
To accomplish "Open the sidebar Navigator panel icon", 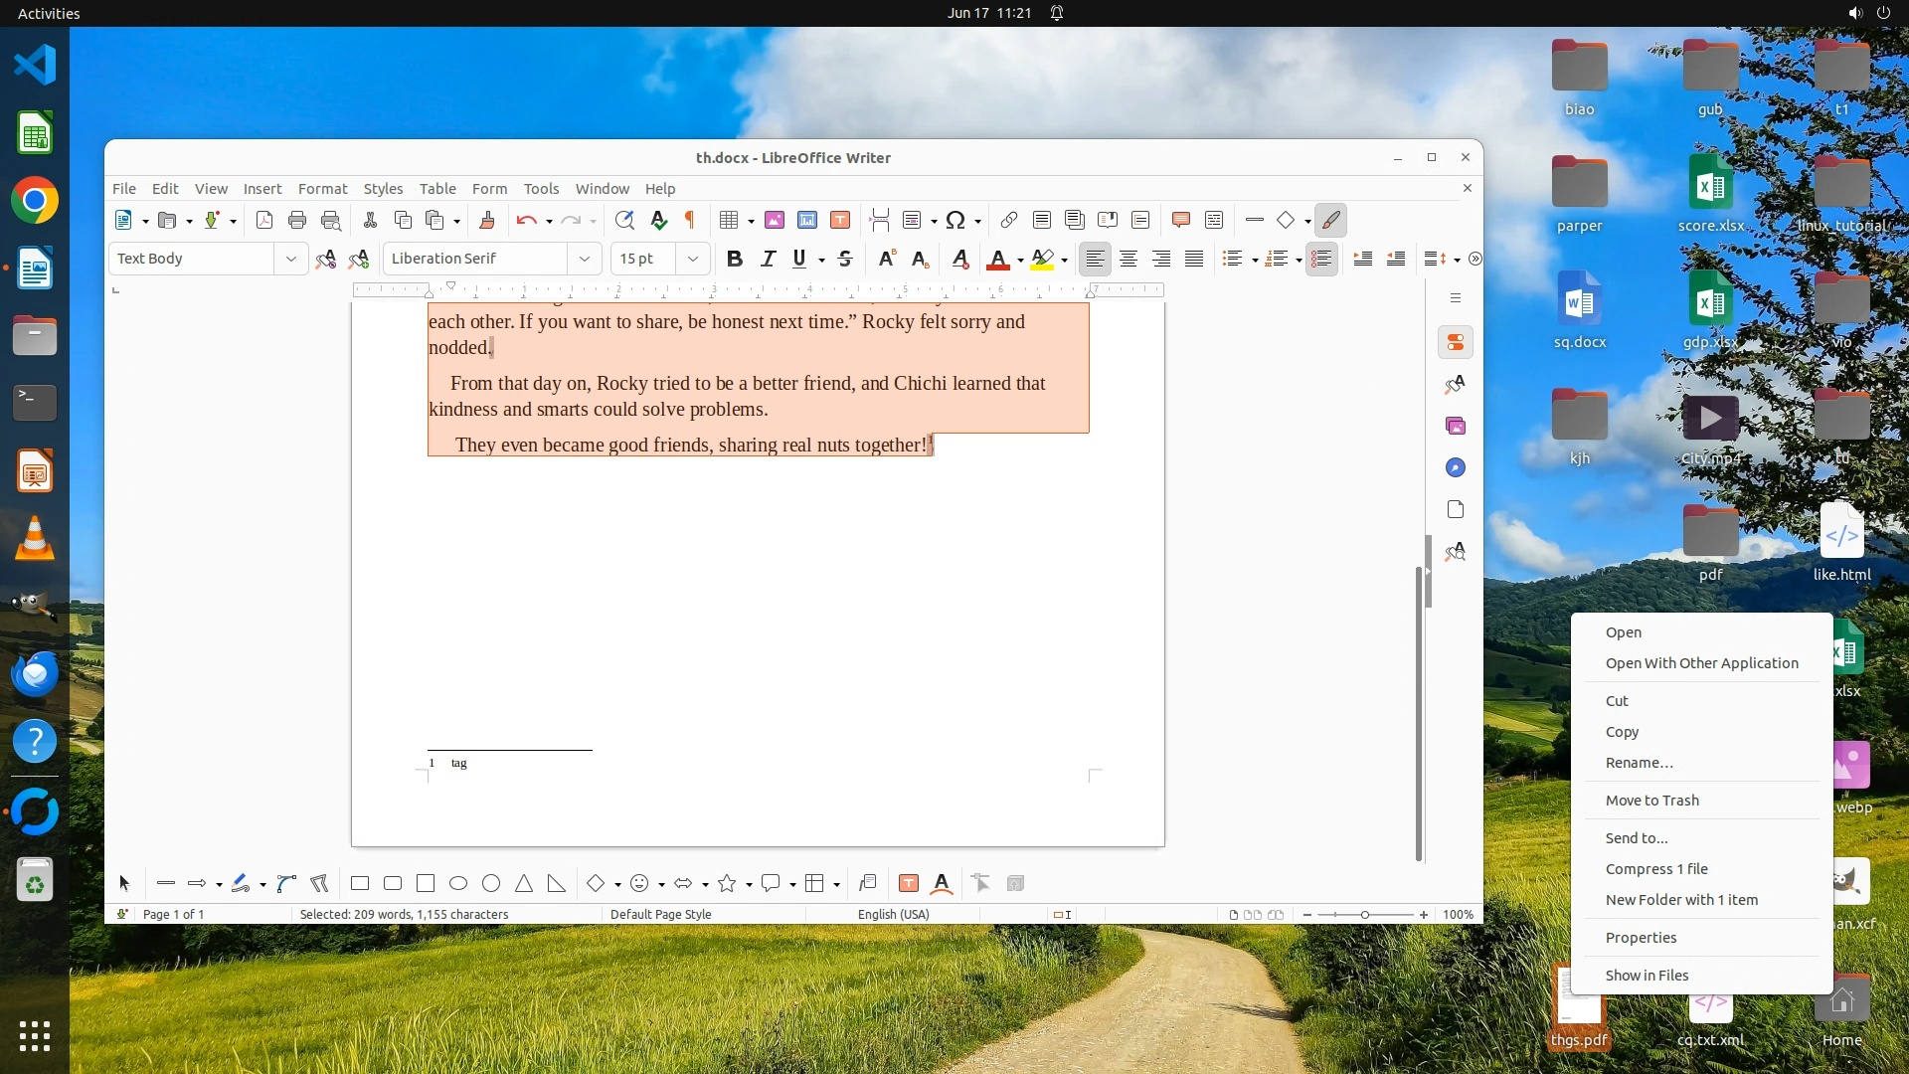I will tap(1456, 468).
